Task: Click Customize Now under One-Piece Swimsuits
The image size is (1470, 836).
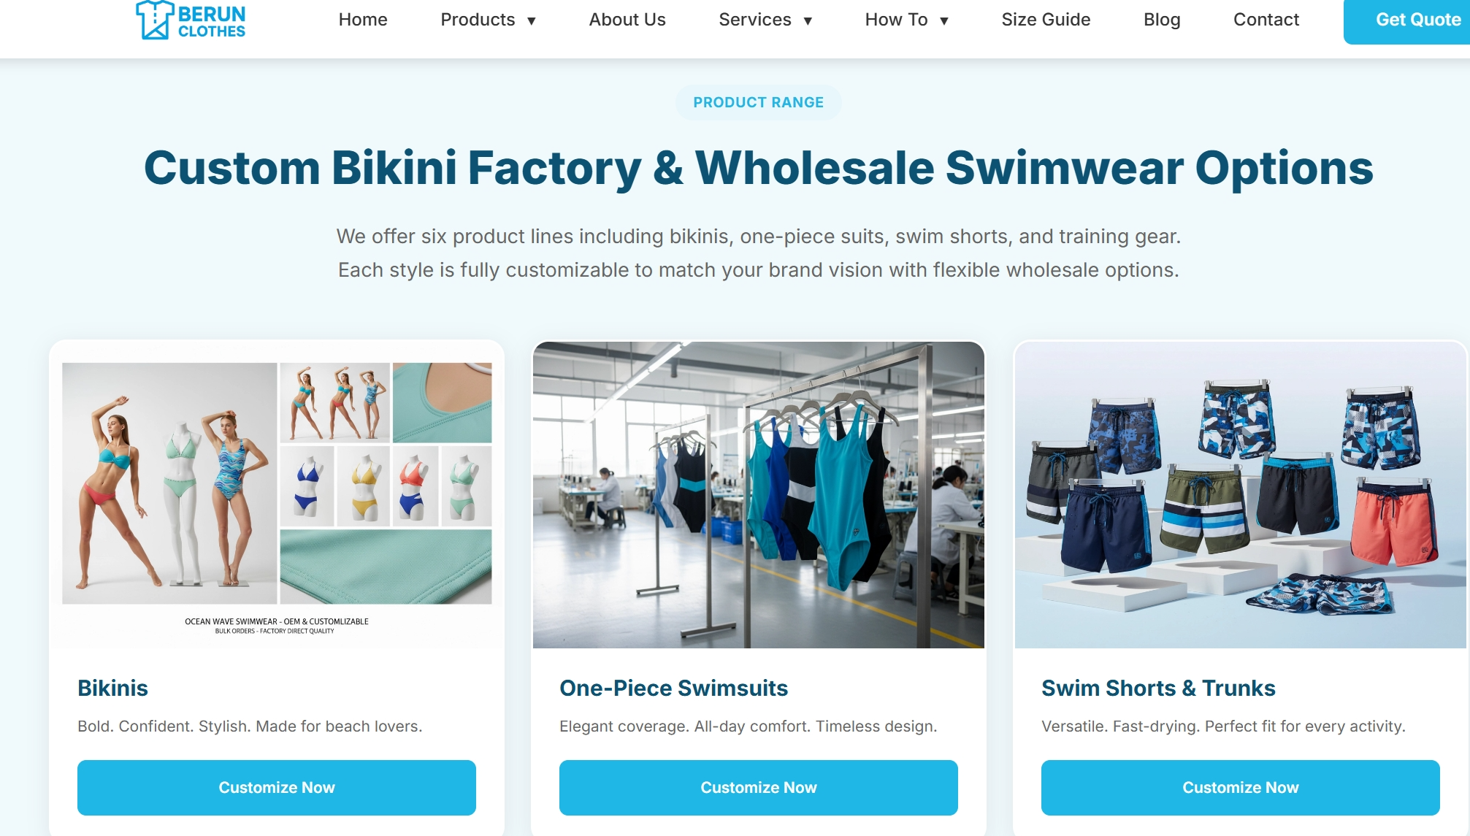Action: pyautogui.click(x=759, y=787)
